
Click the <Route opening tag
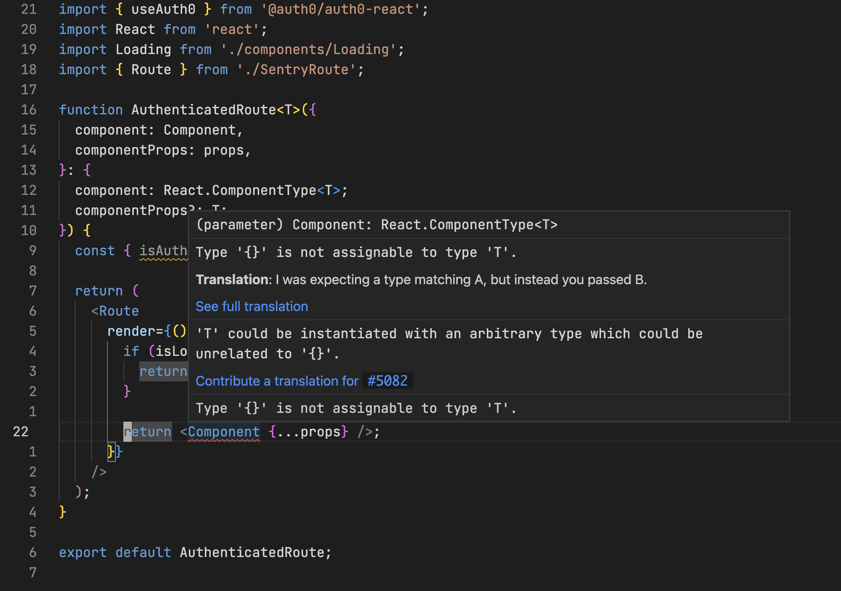click(x=115, y=311)
